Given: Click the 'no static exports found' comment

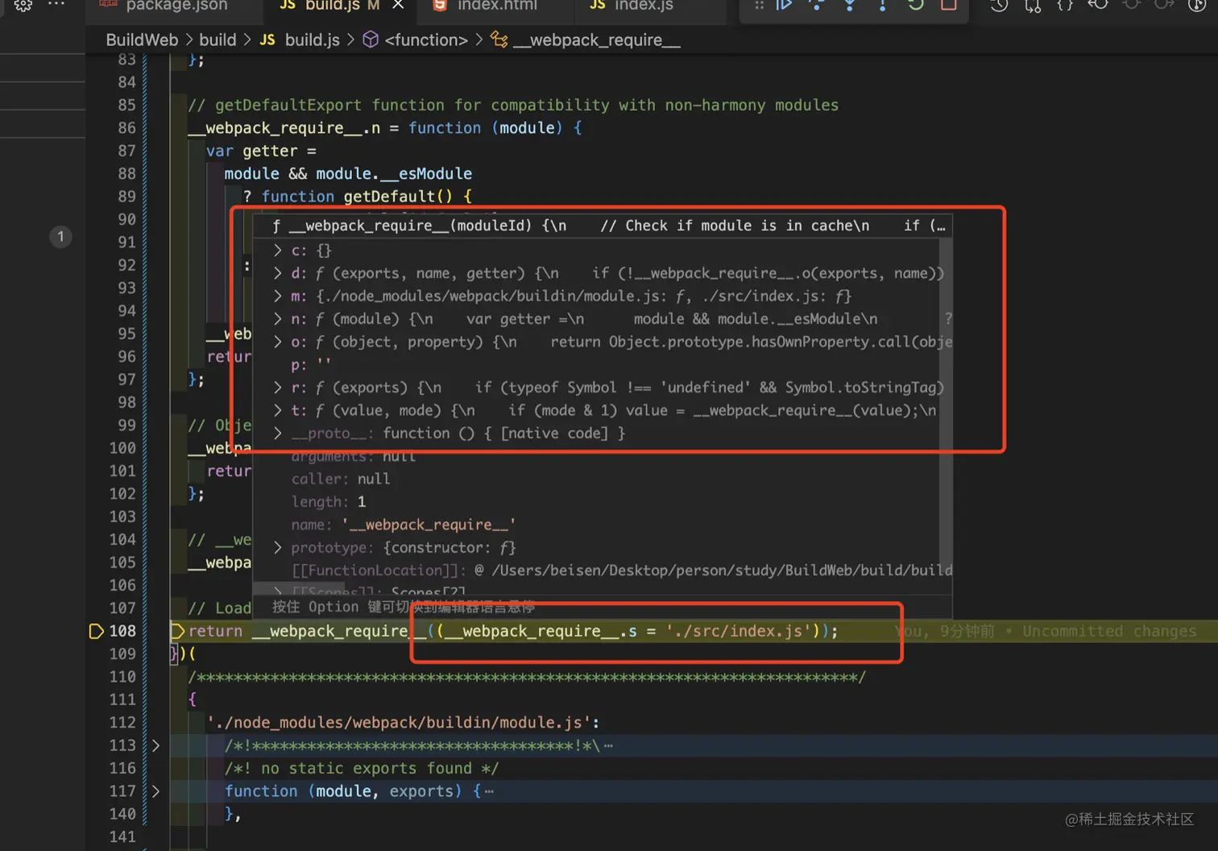Looking at the screenshot, I should [x=362, y=769].
